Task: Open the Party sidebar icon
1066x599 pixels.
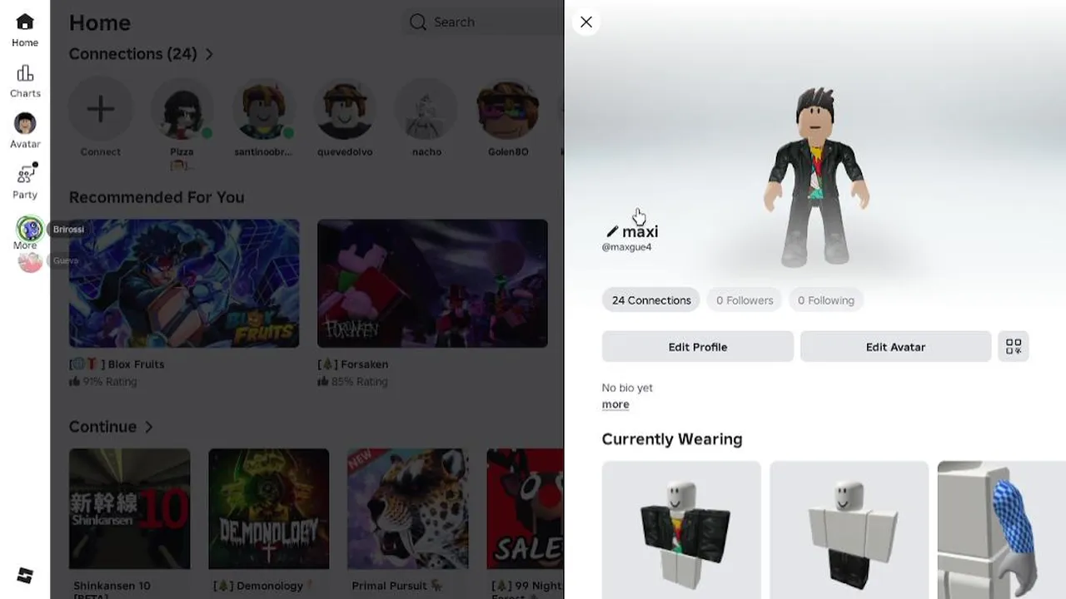Action: click(26, 174)
